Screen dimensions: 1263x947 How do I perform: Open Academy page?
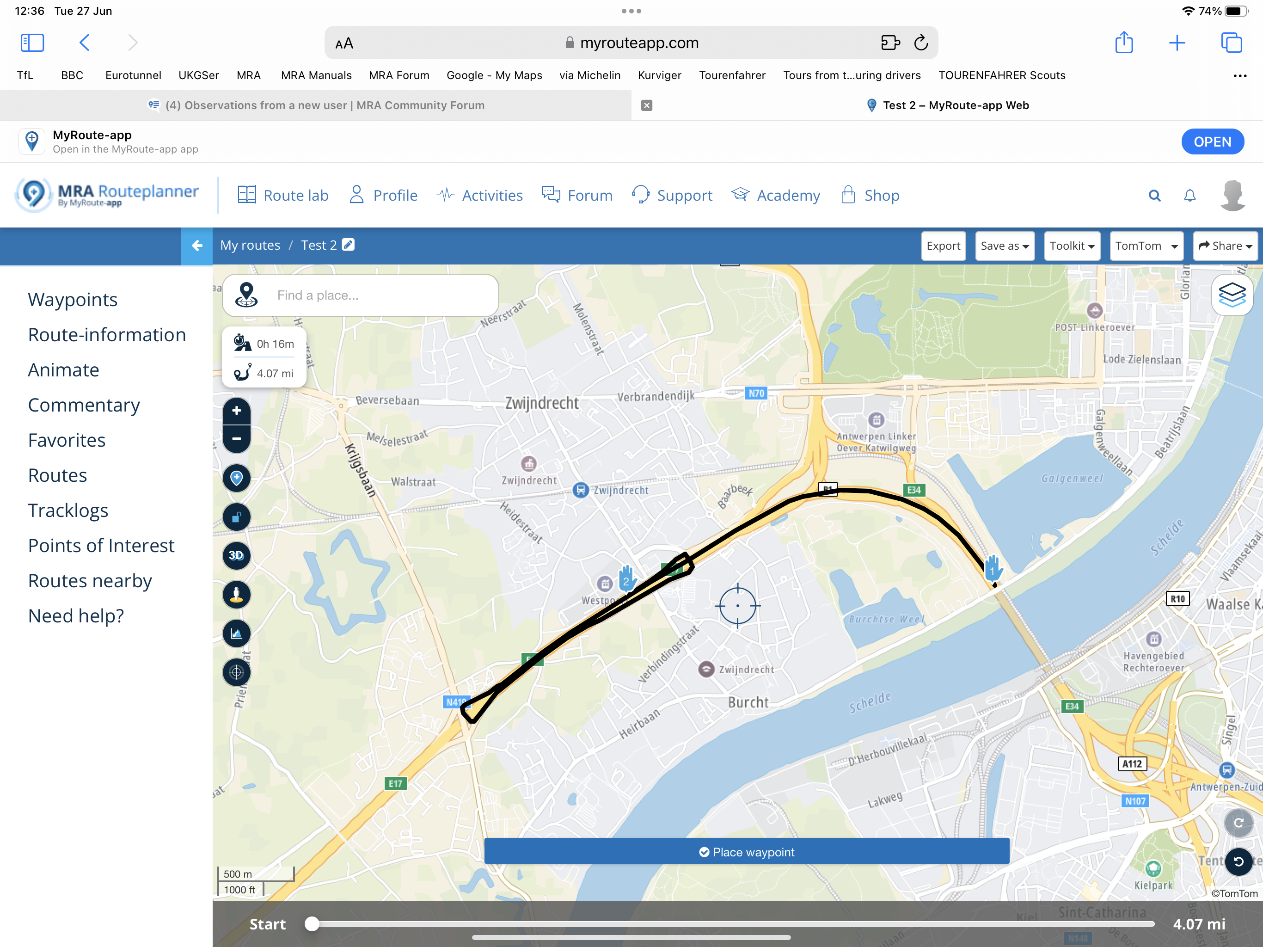click(x=775, y=195)
